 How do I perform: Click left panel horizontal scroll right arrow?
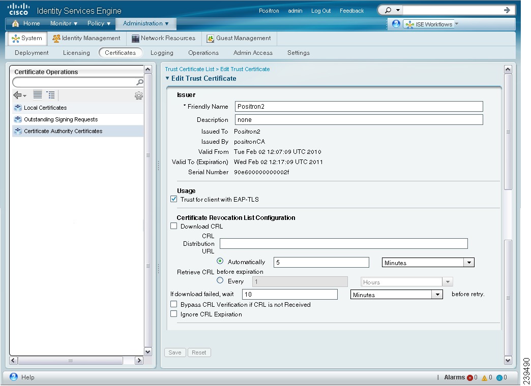(139, 361)
